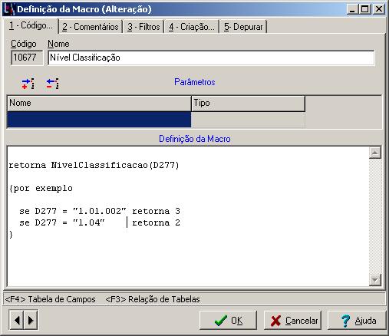Click the remove parameter icon
This screenshot has height=336, width=389.
53,84
